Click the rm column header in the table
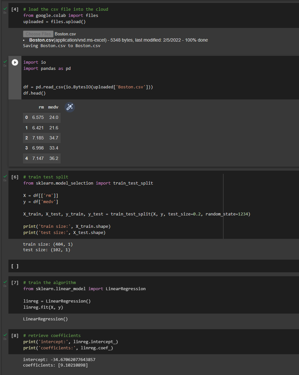Viewport: 299px width, 375px height. click(x=41, y=107)
